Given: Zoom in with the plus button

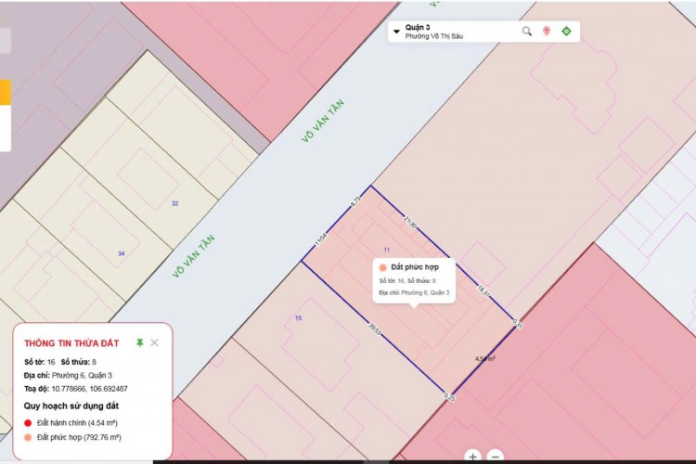Looking at the screenshot, I should coord(473,457).
